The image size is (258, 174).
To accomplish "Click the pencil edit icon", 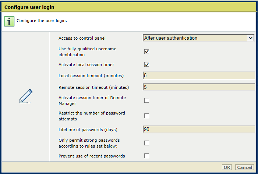I will pyautogui.click(x=26, y=96).
